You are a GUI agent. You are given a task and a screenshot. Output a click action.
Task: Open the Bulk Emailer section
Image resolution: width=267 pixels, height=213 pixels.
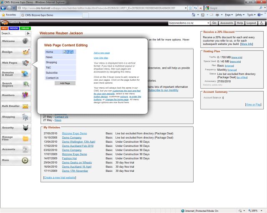[x=15, y=106]
